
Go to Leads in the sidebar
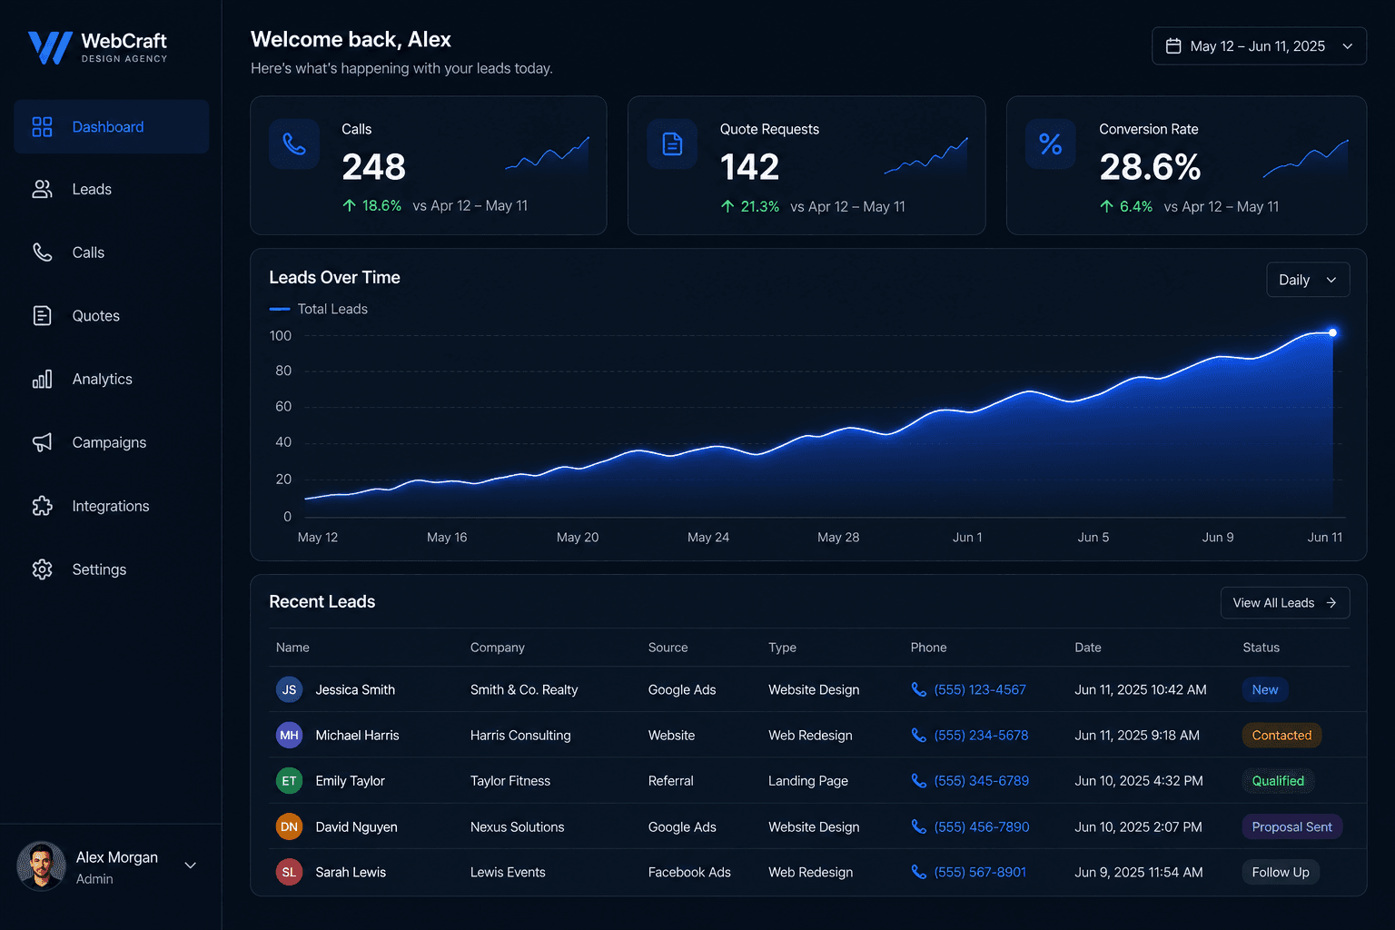point(111,189)
